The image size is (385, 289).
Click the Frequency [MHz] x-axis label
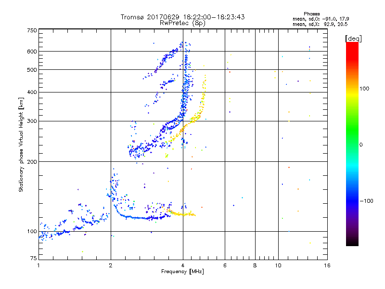point(182,272)
